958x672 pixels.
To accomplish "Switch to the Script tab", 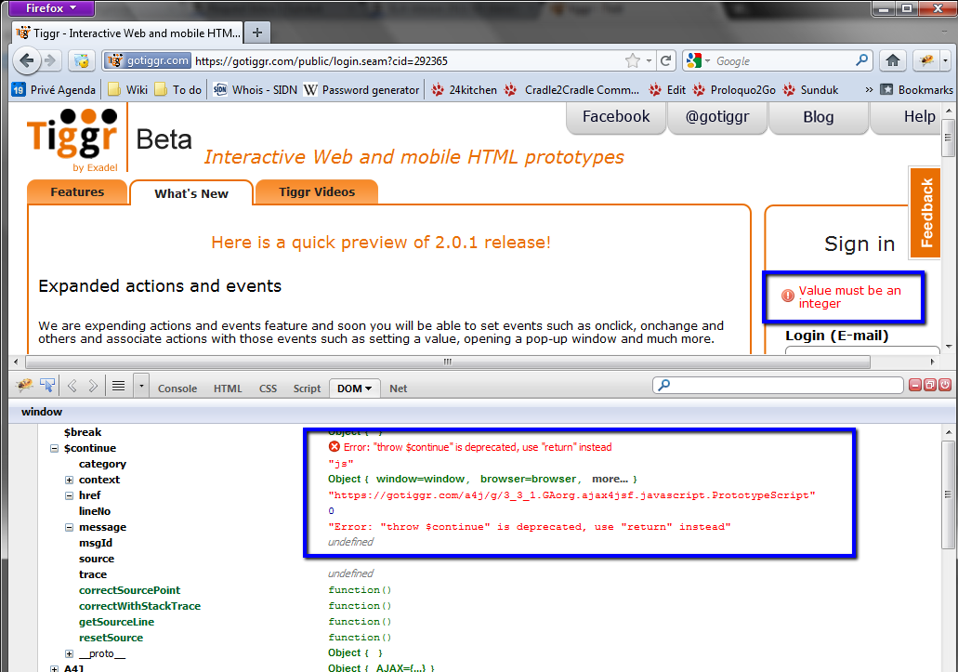I will pyautogui.click(x=307, y=389).
